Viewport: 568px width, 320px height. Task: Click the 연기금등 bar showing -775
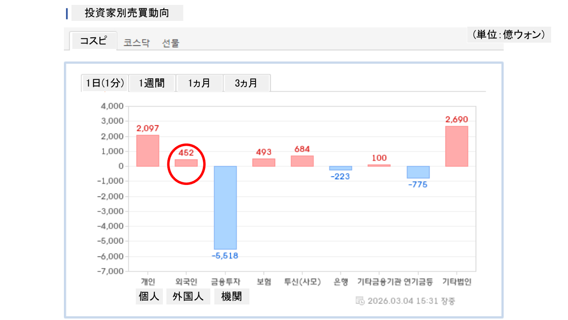(x=418, y=172)
